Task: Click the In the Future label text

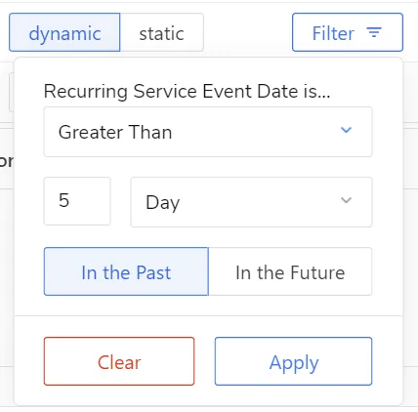Action: (290, 272)
